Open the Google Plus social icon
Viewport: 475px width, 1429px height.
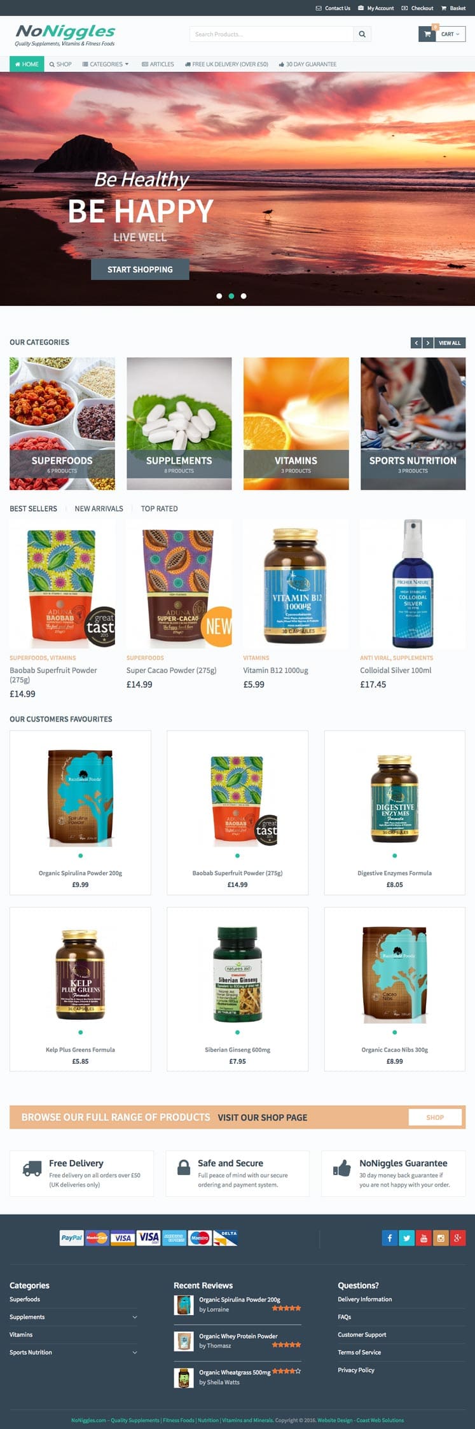tap(458, 1237)
